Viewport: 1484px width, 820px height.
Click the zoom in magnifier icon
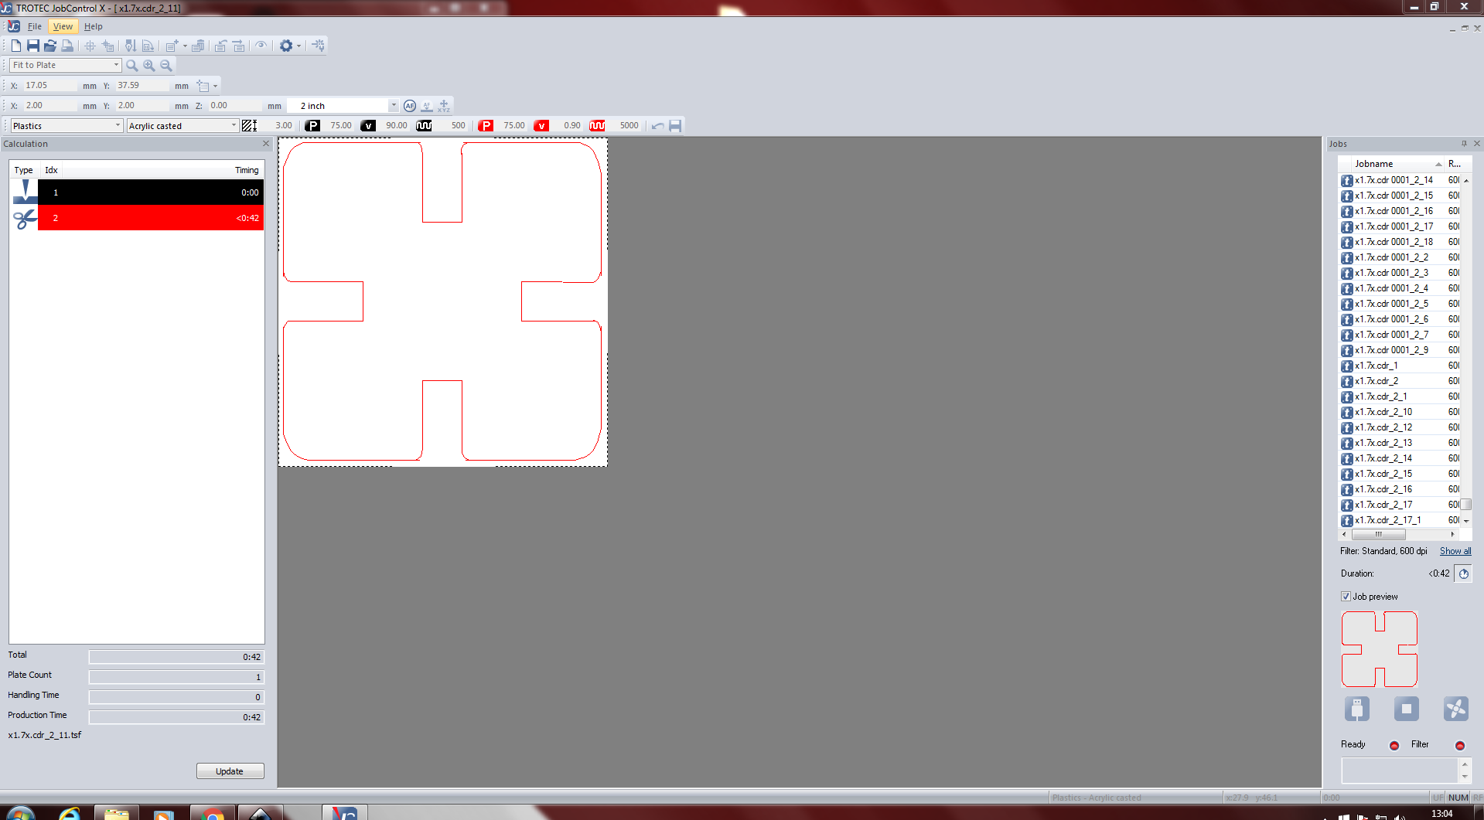click(x=149, y=66)
